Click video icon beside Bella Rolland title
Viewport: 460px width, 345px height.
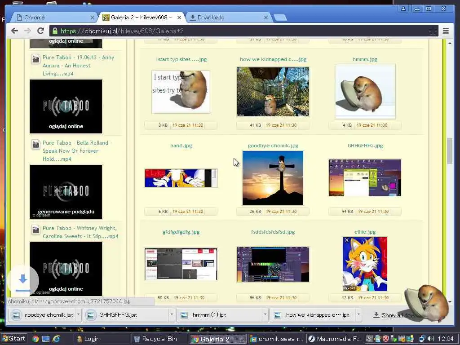click(36, 144)
